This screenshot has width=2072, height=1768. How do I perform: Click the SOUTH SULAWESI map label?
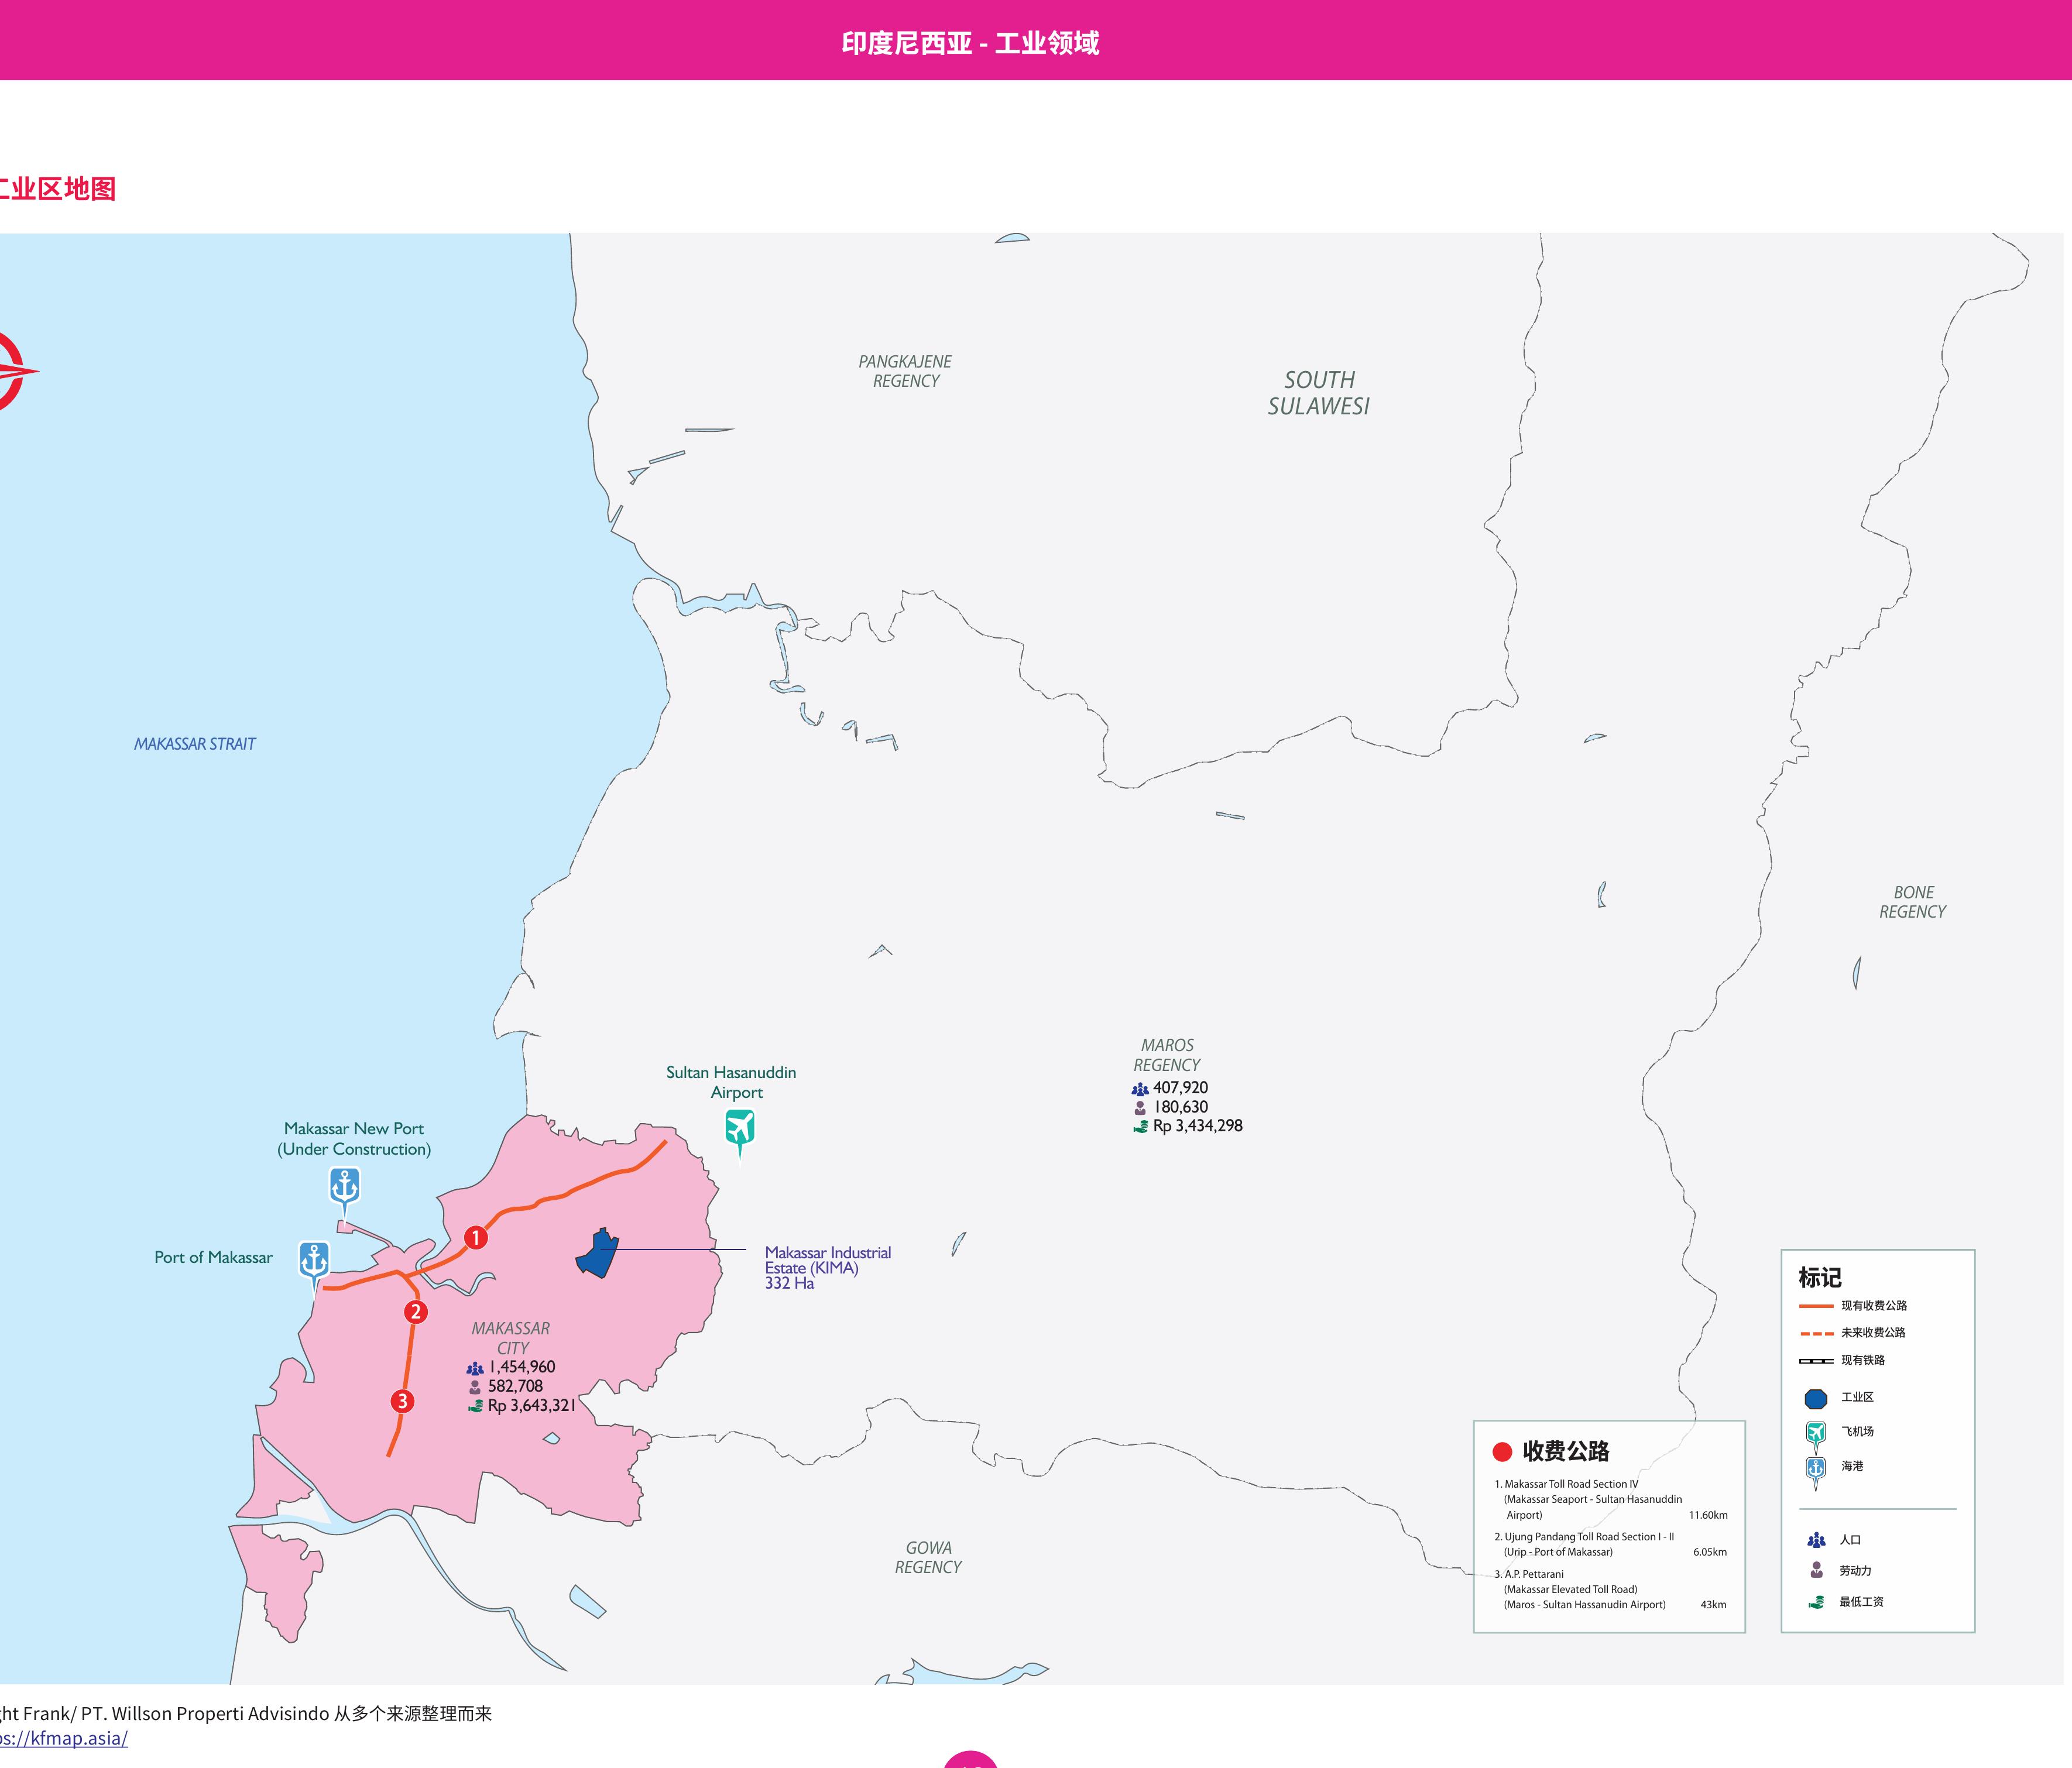(1319, 393)
